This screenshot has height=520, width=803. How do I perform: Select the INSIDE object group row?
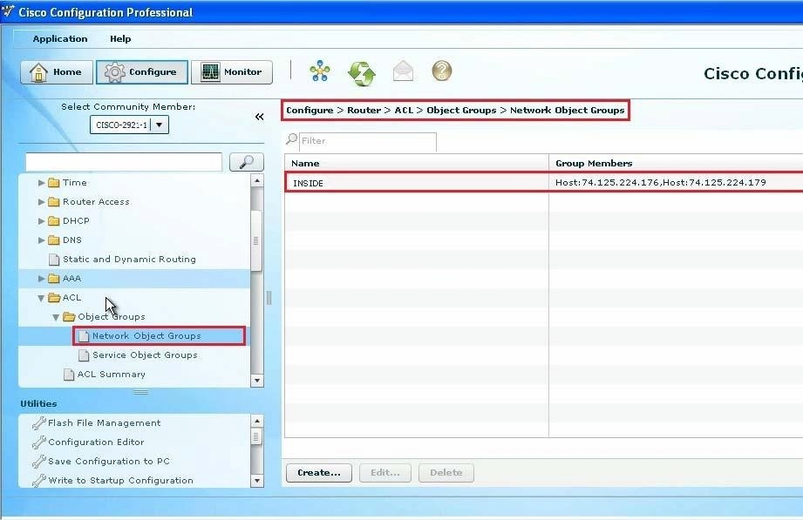click(544, 183)
